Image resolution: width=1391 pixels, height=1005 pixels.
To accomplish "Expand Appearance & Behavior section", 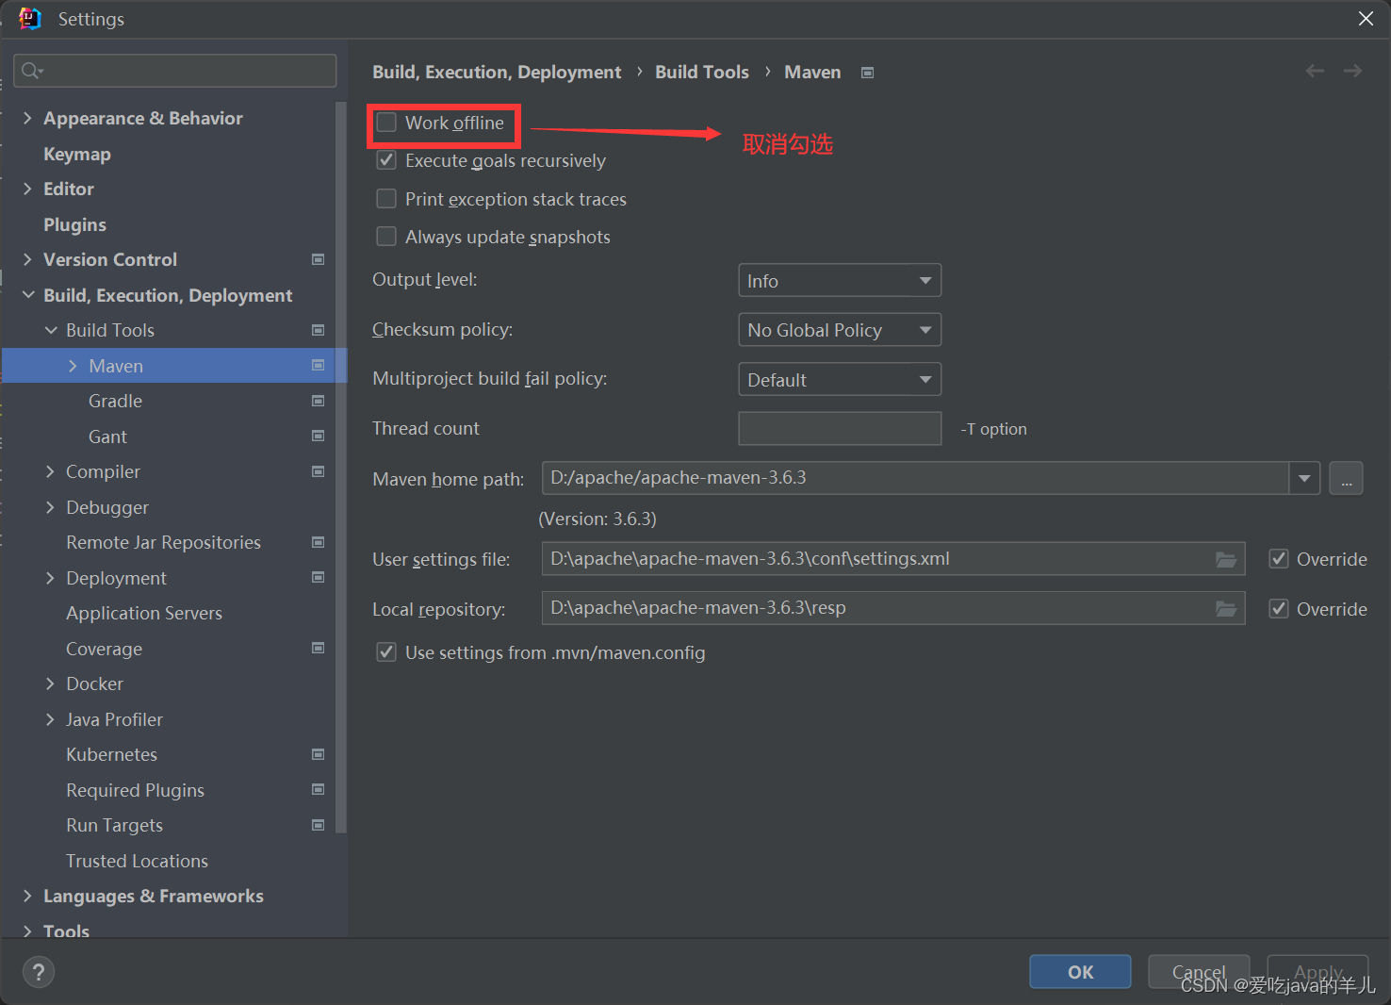I will point(27,118).
